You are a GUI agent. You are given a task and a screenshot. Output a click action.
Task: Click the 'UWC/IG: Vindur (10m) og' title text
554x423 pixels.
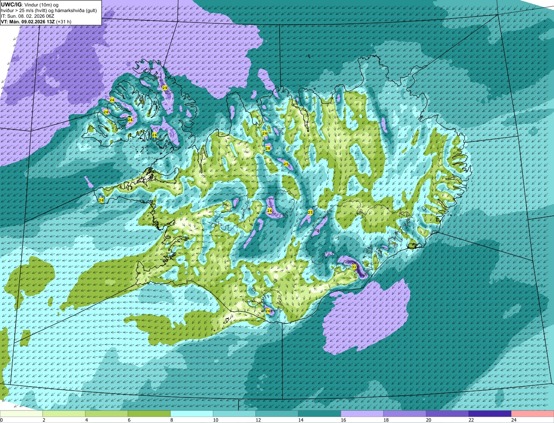tap(29, 4)
